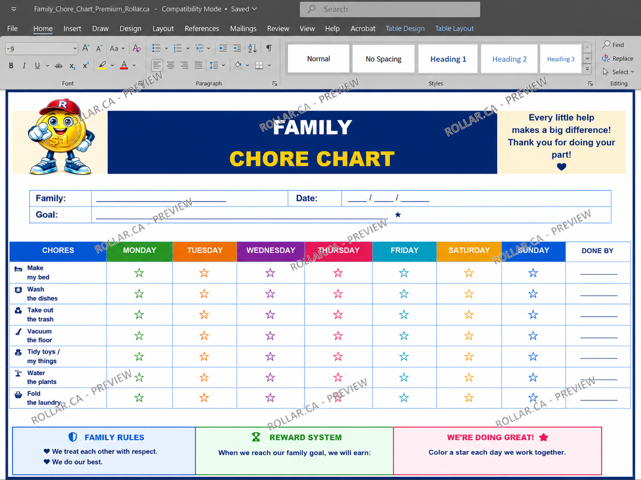Viewport: 641px width, 480px height.
Task: Open Review tab
Action: click(x=278, y=28)
